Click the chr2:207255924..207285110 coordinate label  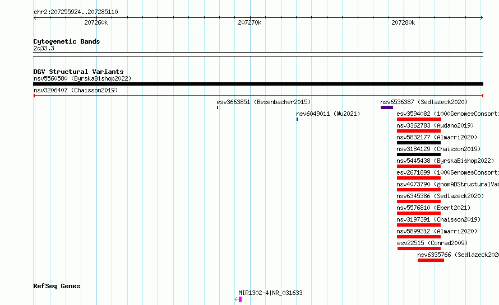click(76, 12)
